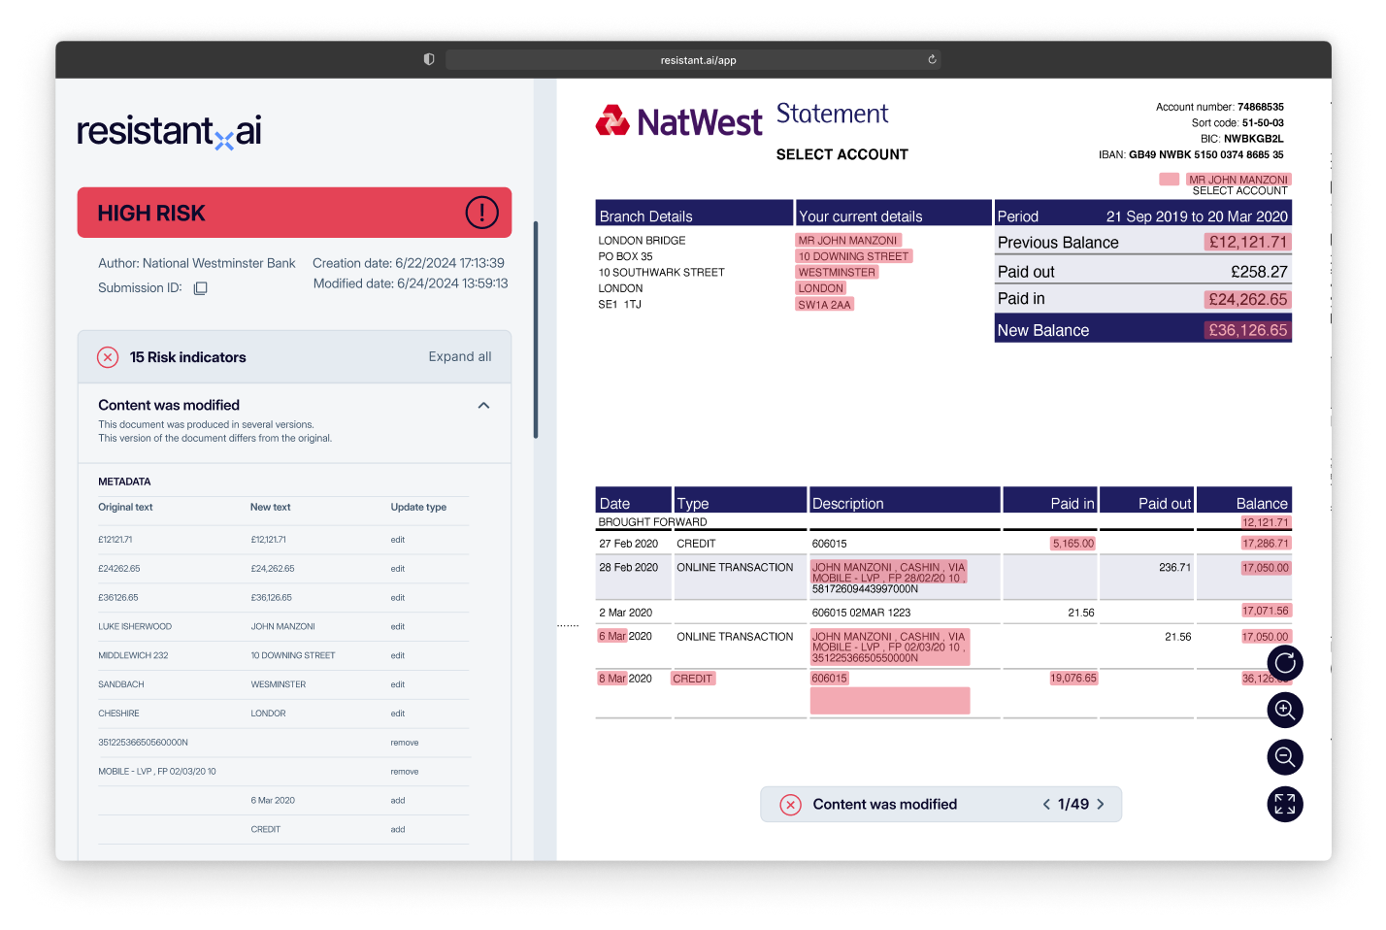
Task: Click the highlighted 19,076.65 paid in value
Action: tap(1072, 679)
